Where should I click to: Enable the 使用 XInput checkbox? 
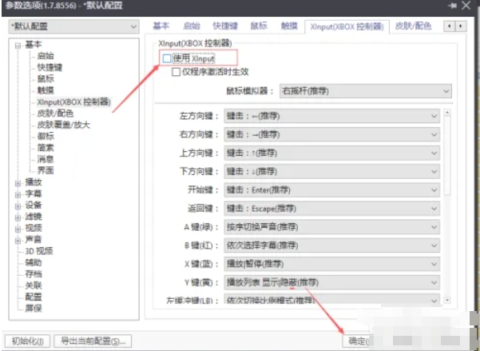tap(167, 59)
